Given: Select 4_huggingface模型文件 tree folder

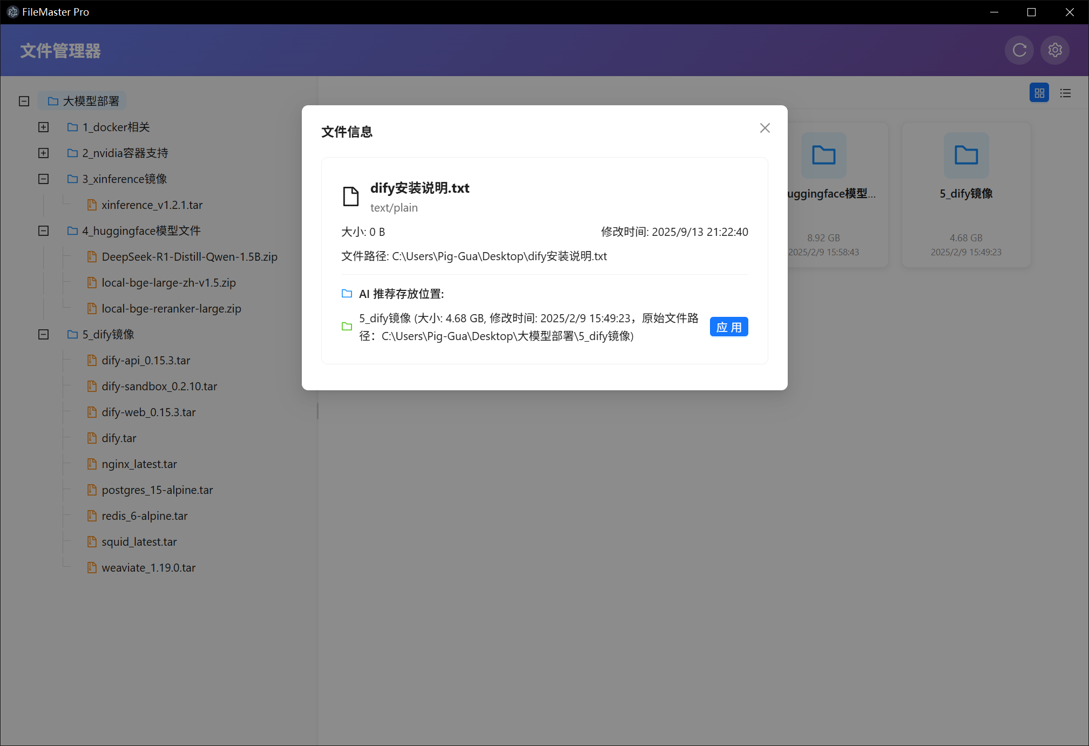Looking at the screenshot, I should coord(133,230).
